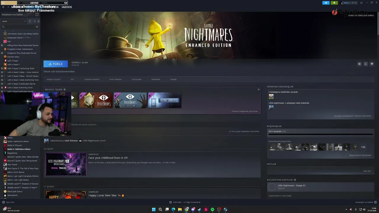Click the friend-who-played avatar
The image size is (379, 213).
click(x=271, y=96)
